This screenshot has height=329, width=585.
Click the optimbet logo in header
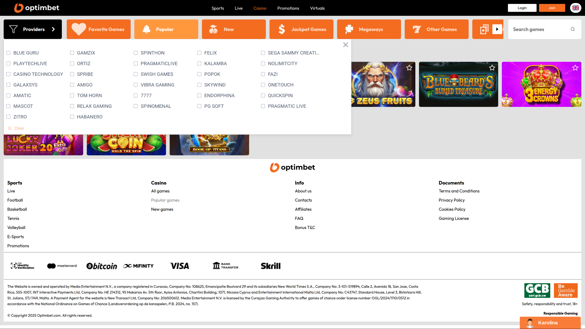click(x=37, y=8)
